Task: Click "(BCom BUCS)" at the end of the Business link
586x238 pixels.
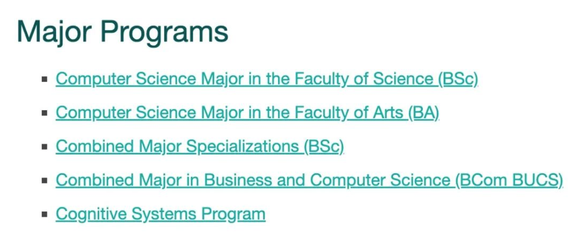Action: coord(509,180)
